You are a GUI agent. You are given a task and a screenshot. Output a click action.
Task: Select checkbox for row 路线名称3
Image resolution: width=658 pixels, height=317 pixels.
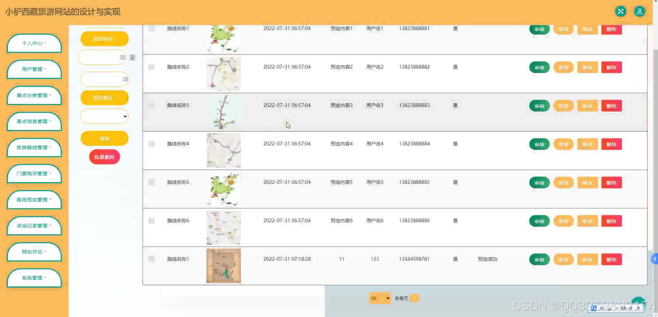point(151,105)
